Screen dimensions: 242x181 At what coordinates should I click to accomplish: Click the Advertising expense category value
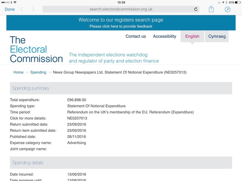(76, 143)
